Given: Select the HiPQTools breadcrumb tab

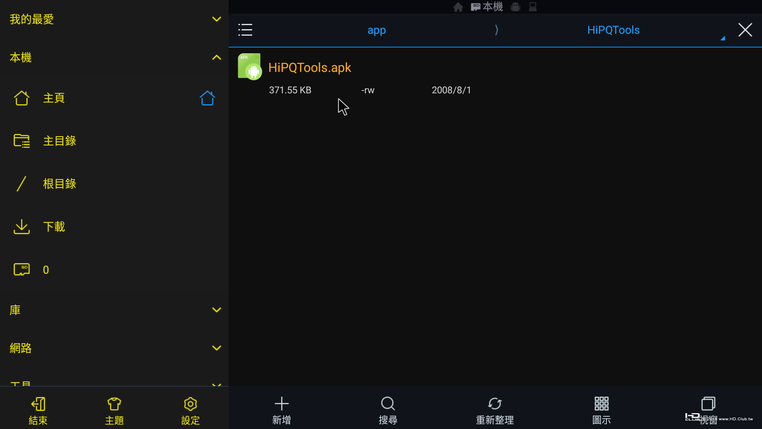Looking at the screenshot, I should click(613, 30).
